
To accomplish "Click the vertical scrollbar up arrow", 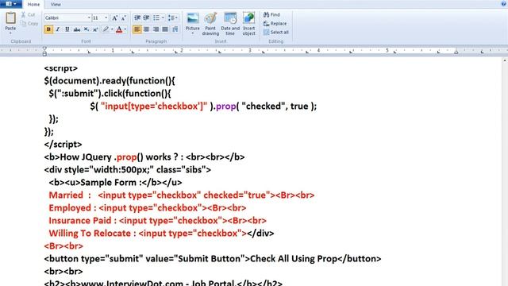I will click(x=505, y=60).
